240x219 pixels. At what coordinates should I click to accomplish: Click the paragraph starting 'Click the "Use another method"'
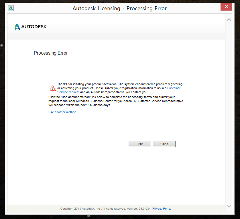pyautogui.click(x=116, y=101)
